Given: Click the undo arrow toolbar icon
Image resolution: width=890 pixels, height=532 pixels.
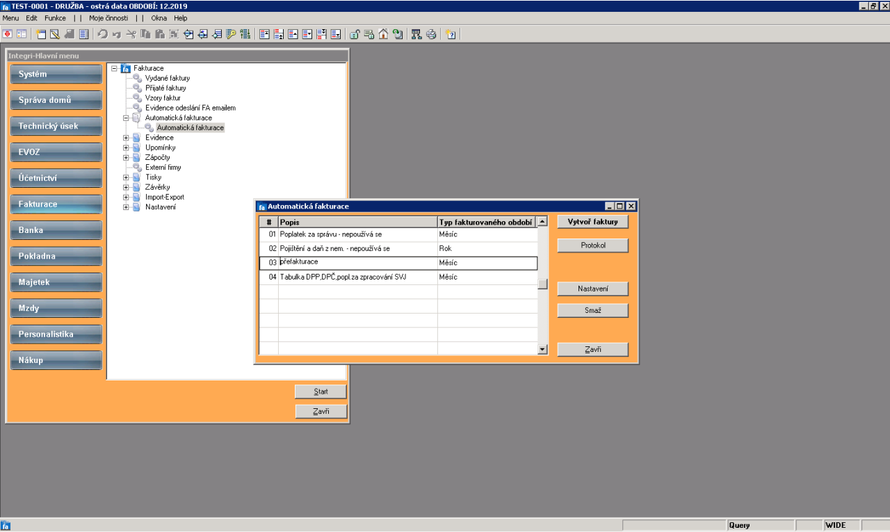Looking at the screenshot, I should (x=103, y=33).
